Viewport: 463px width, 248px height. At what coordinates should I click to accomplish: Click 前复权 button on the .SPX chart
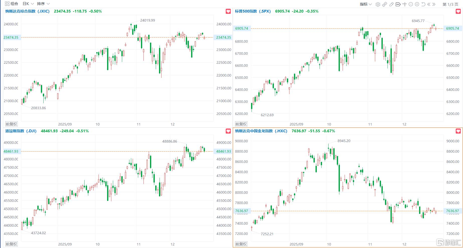tap(241, 124)
